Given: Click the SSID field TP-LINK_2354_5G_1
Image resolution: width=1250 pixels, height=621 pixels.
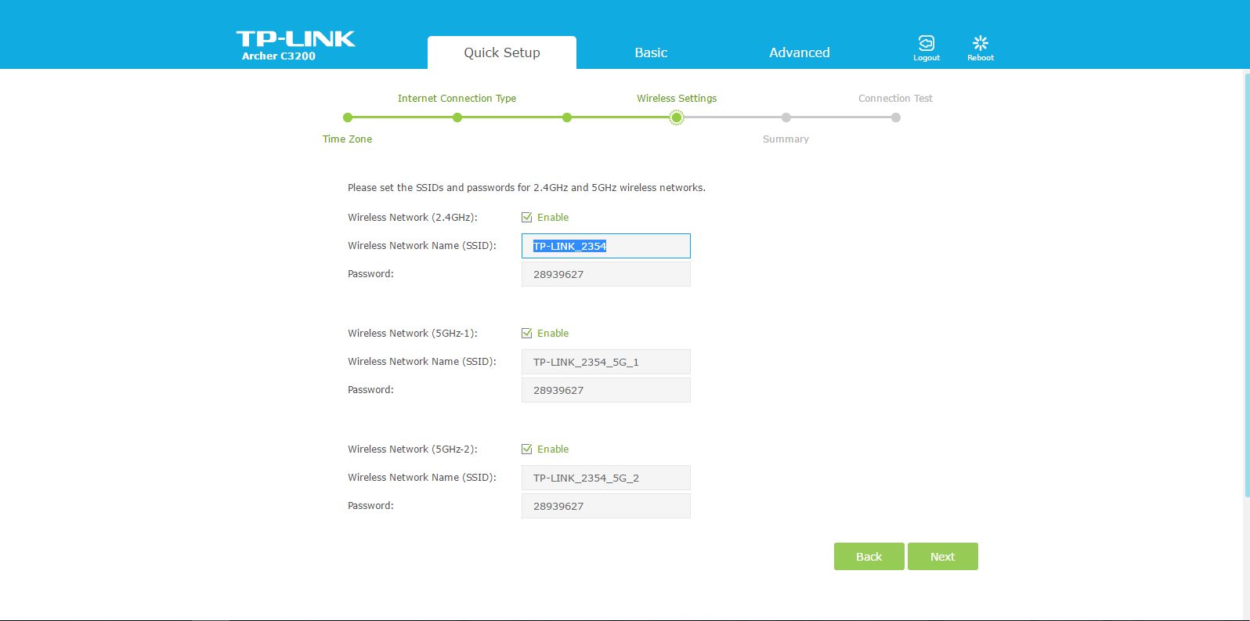Looking at the screenshot, I should click(x=606, y=362).
